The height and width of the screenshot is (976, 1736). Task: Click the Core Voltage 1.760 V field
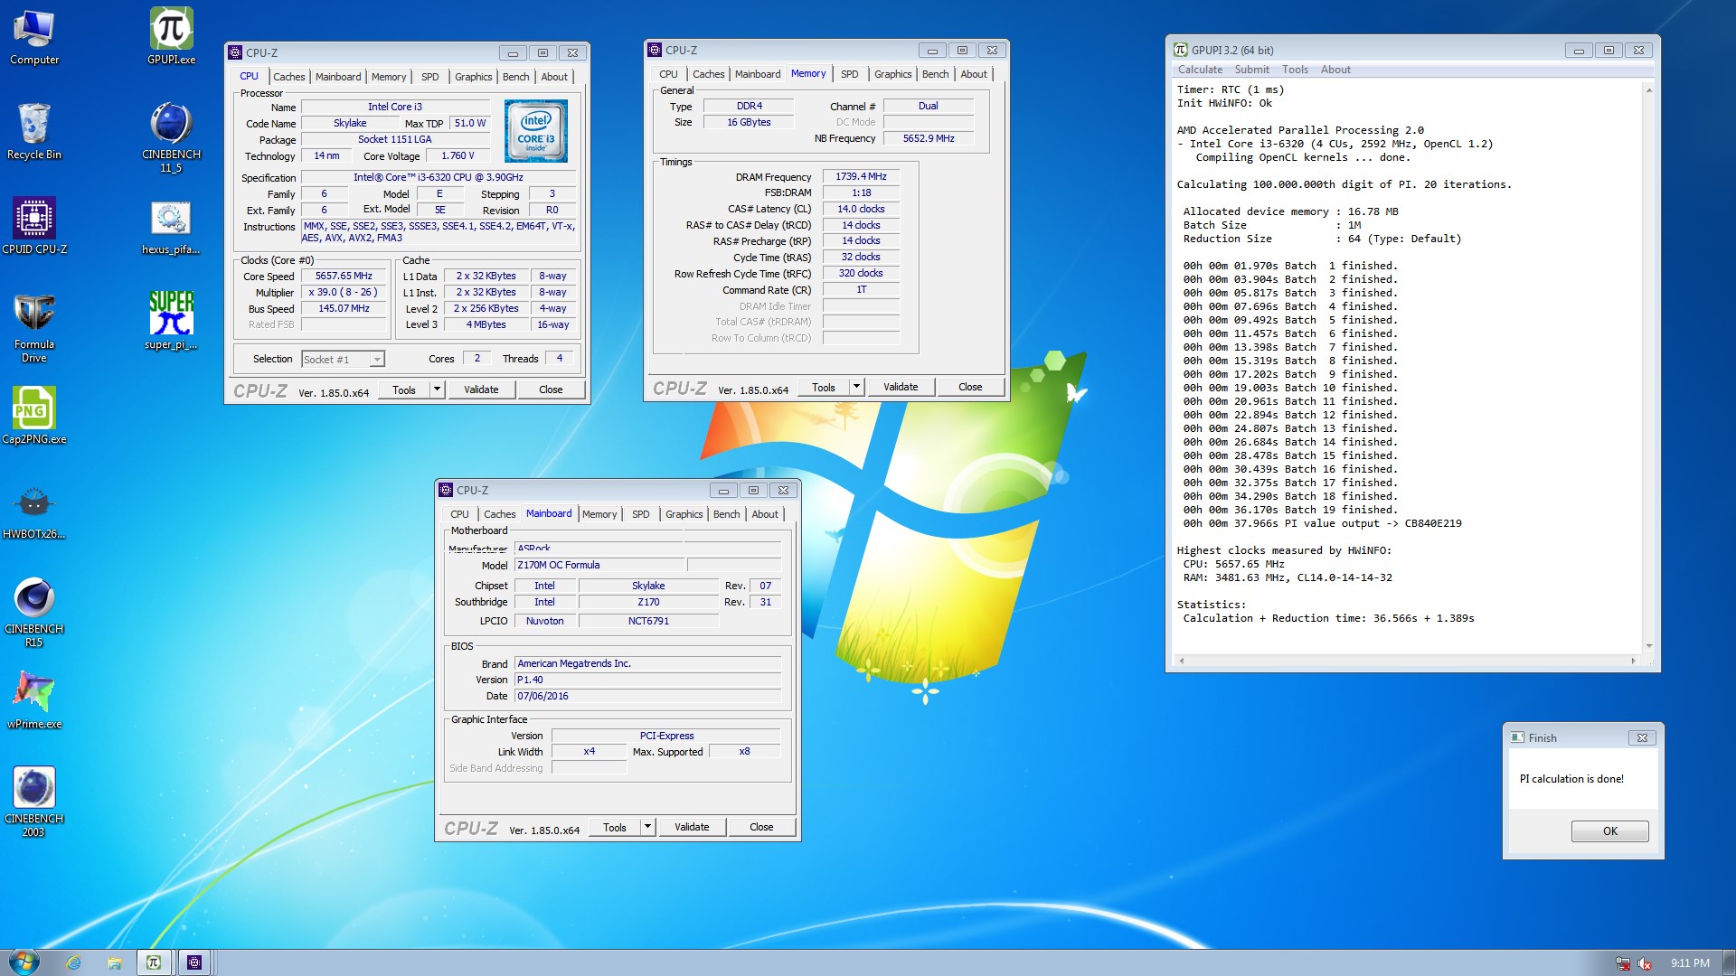click(458, 156)
